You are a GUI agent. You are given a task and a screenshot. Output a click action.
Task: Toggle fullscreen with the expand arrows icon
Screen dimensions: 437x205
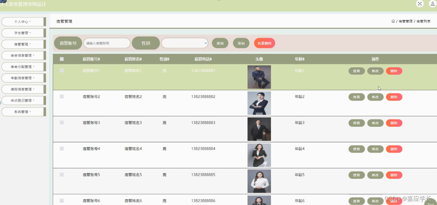pos(419,4)
